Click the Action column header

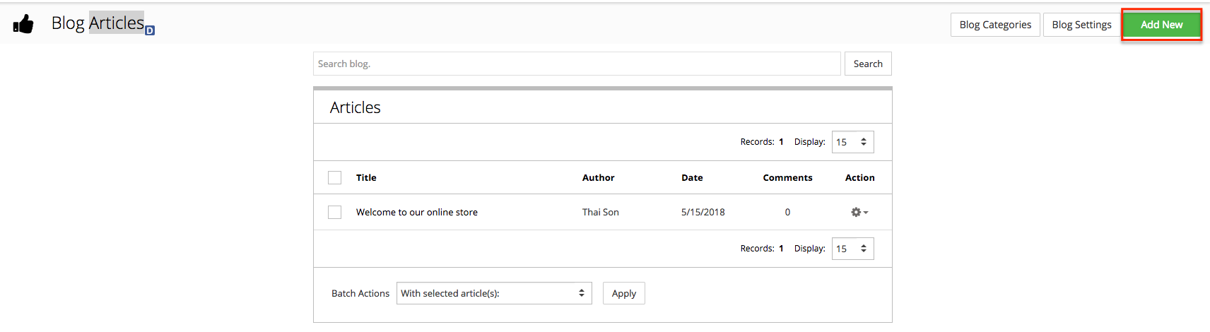click(x=860, y=177)
